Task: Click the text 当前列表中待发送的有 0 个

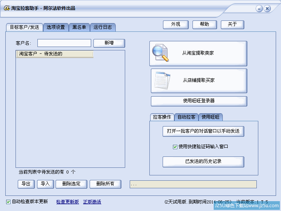Action: (x=47, y=172)
